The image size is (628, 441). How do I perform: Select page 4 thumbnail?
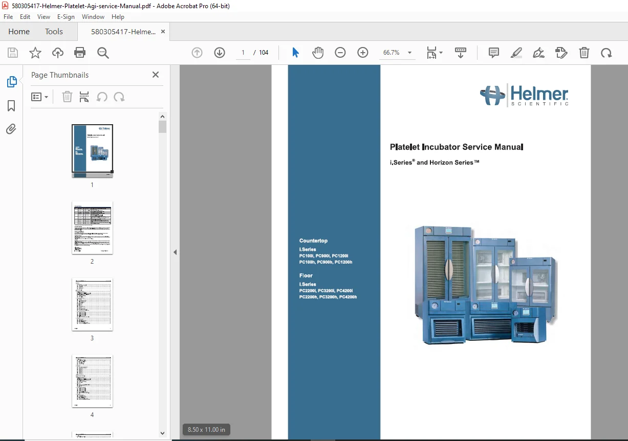click(x=92, y=381)
